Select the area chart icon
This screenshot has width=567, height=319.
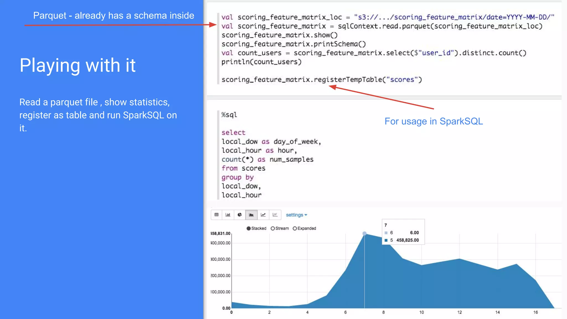[x=251, y=215]
